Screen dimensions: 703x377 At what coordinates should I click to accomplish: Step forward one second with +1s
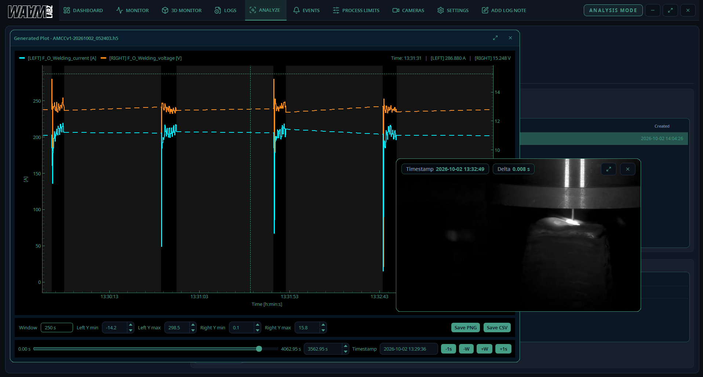(x=503, y=349)
